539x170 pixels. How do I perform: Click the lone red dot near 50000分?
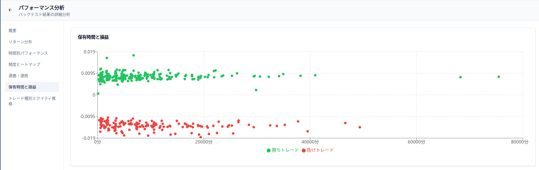point(360,127)
